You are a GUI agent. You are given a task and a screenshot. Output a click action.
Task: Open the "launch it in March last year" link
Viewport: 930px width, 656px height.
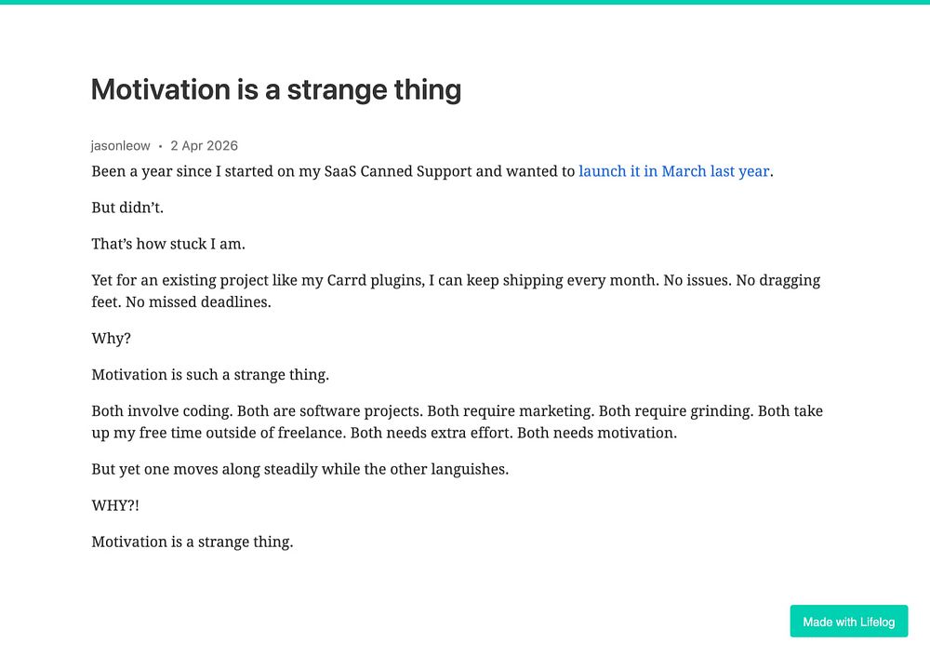pos(673,171)
